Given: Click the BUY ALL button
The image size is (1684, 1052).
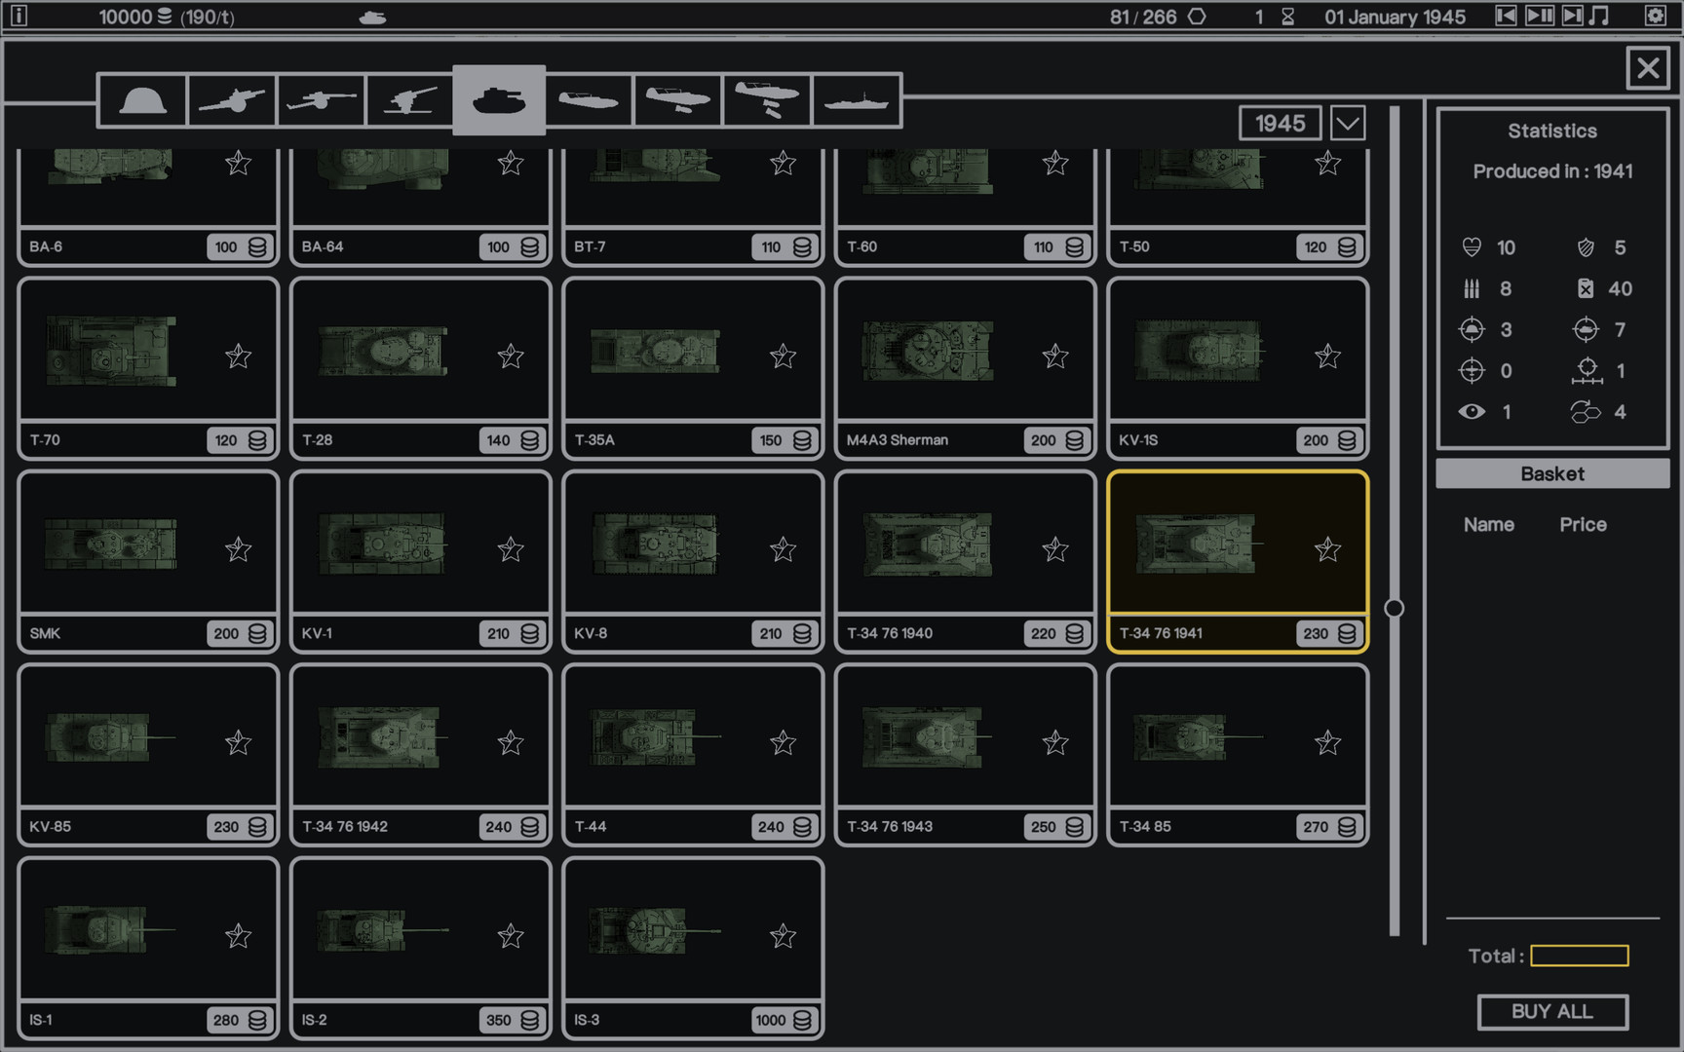Looking at the screenshot, I should (x=1551, y=1012).
